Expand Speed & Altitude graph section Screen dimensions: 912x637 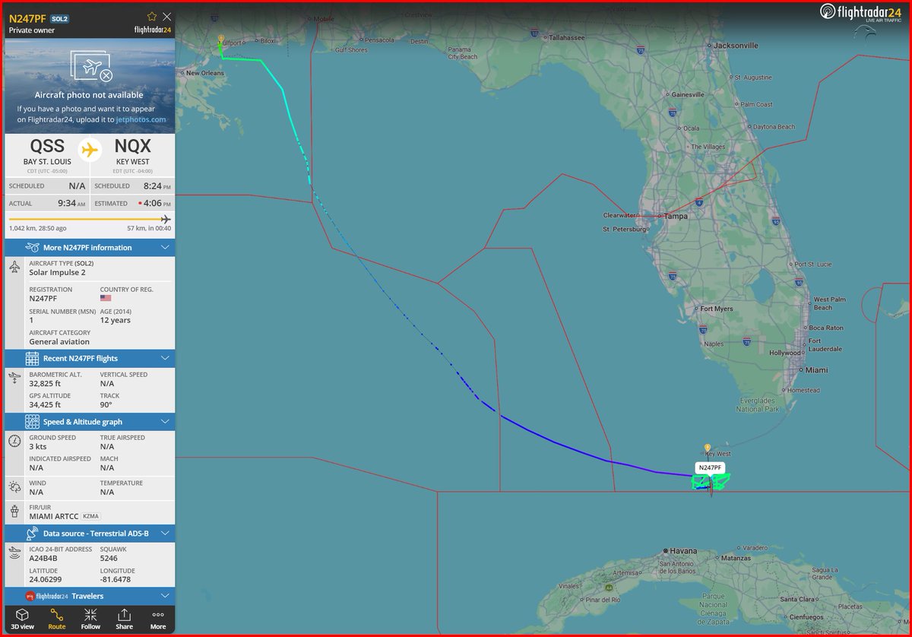pyautogui.click(x=90, y=422)
